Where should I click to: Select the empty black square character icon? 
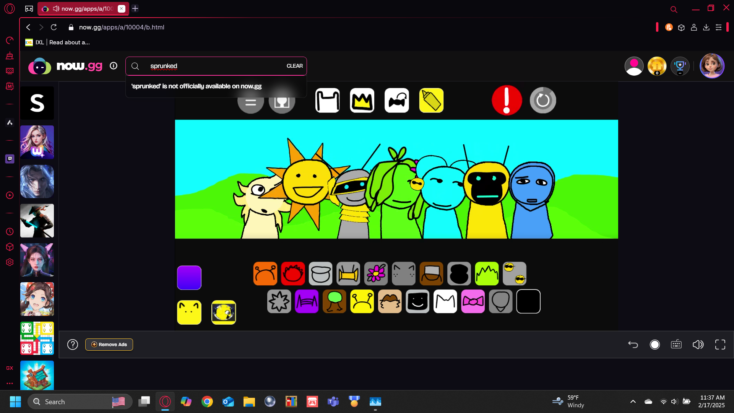[x=528, y=301]
